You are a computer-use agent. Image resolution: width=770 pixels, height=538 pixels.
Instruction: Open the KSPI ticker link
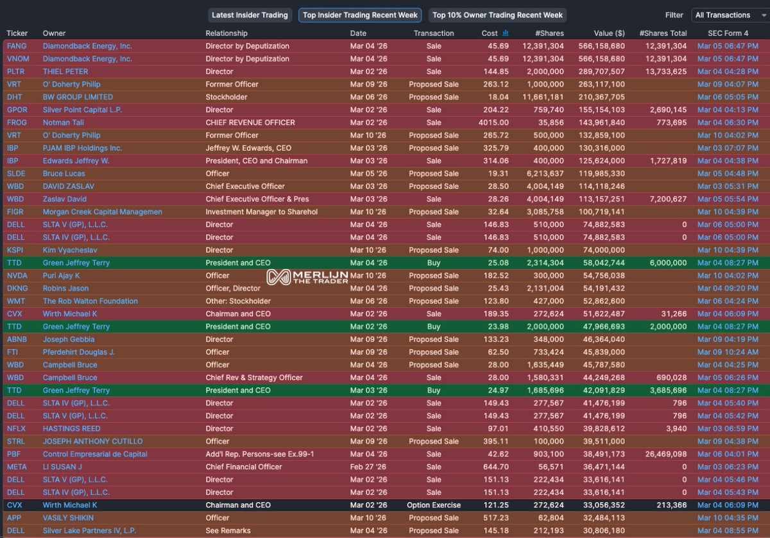15,250
